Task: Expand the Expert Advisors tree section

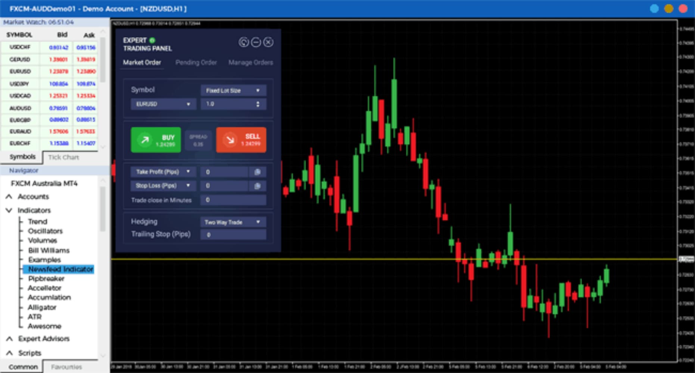Action: [10, 339]
